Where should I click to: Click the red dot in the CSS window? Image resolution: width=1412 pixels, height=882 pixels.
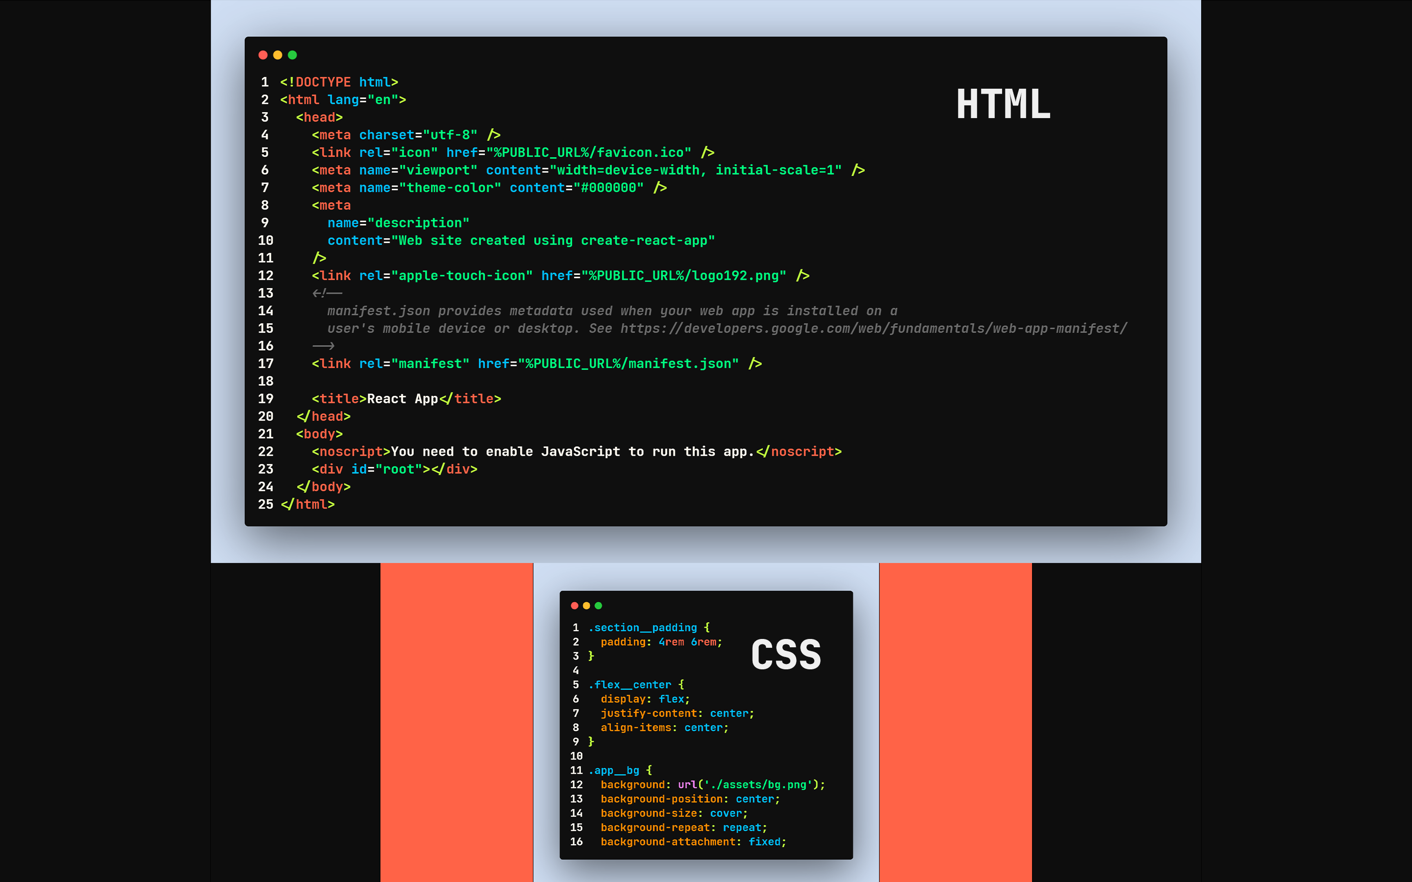pos(574,606)
